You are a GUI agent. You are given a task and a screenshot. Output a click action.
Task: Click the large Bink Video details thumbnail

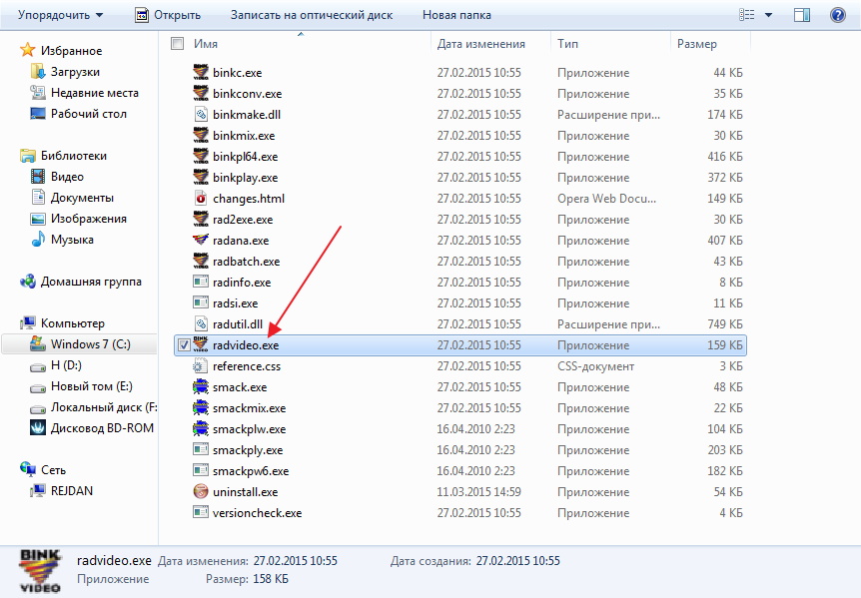(x=40, y=571)
